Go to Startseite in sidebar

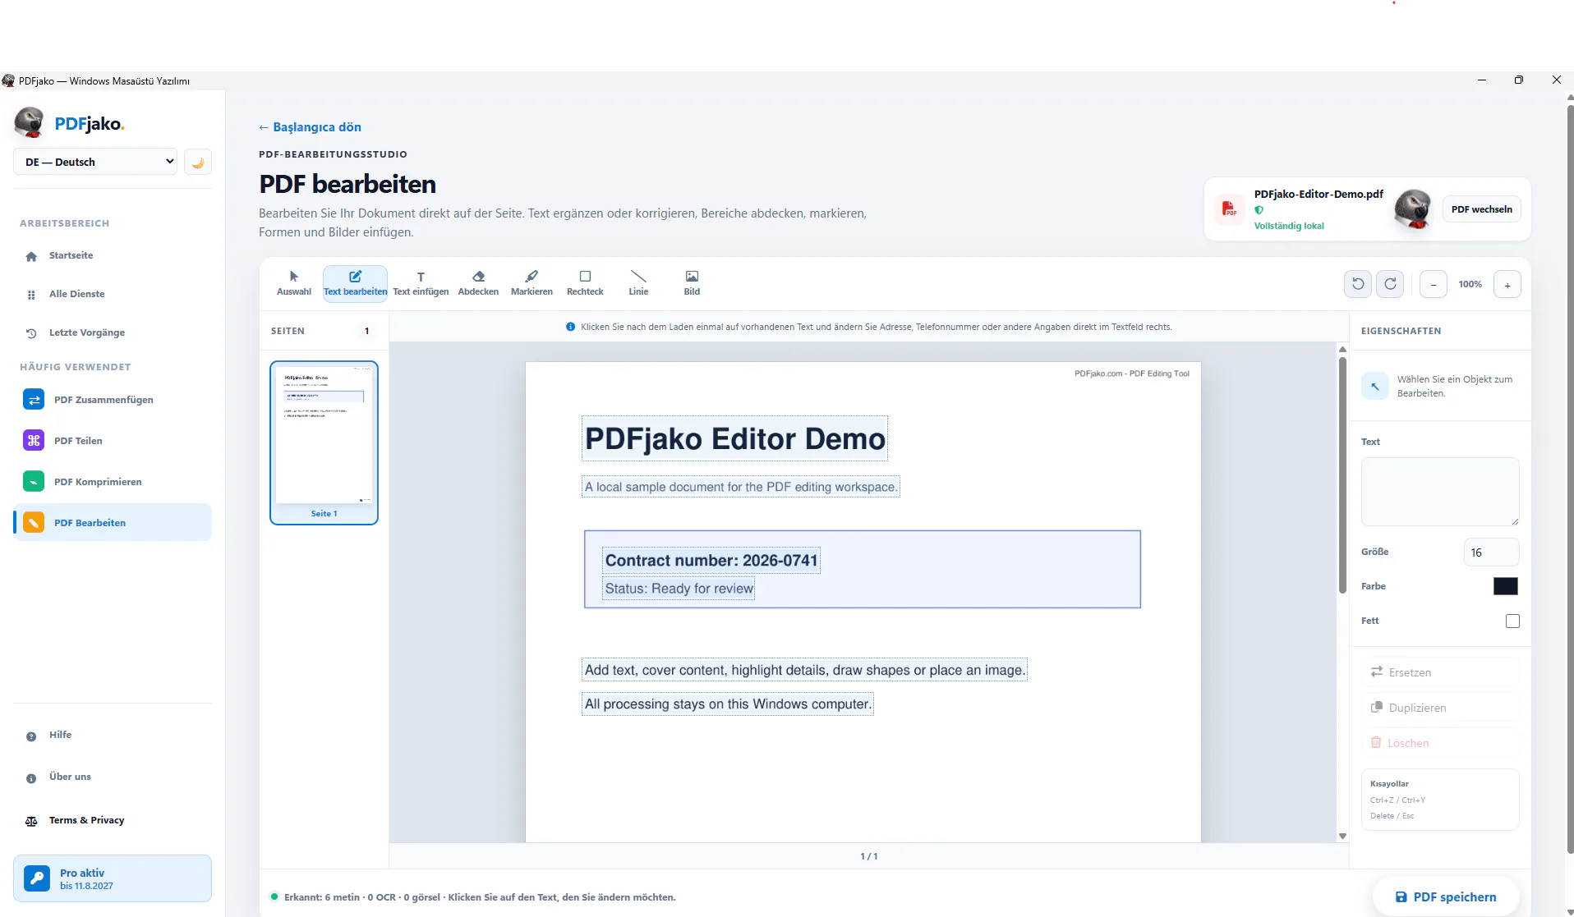point(112,255)
